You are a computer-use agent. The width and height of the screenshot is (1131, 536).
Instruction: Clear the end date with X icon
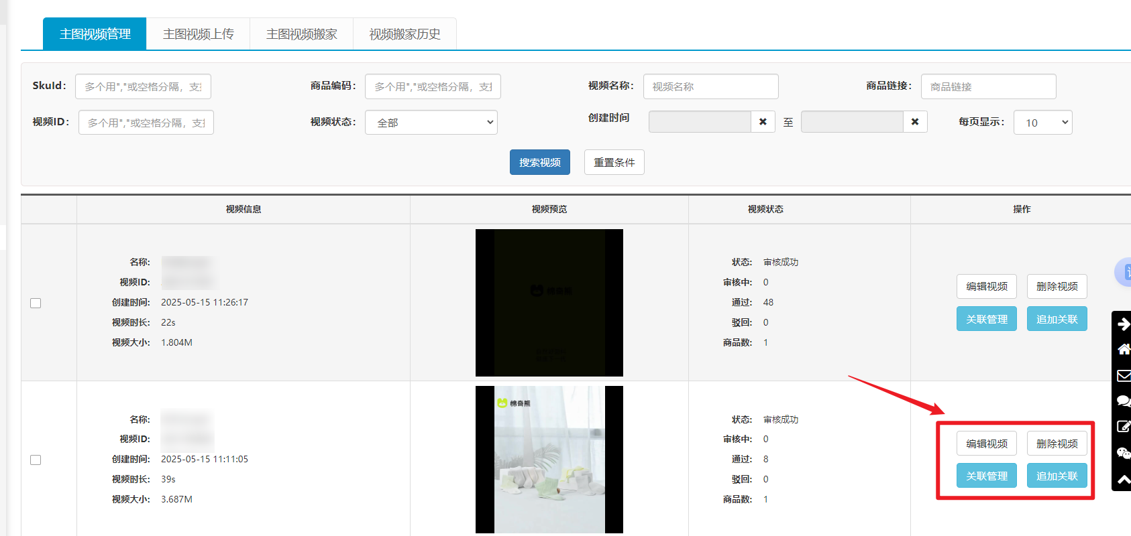(915, 122)
